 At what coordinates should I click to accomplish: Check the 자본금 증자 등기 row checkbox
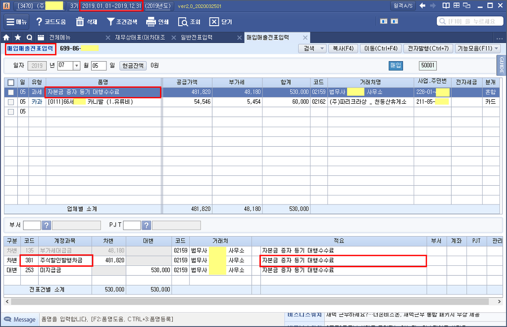[11, 92]
